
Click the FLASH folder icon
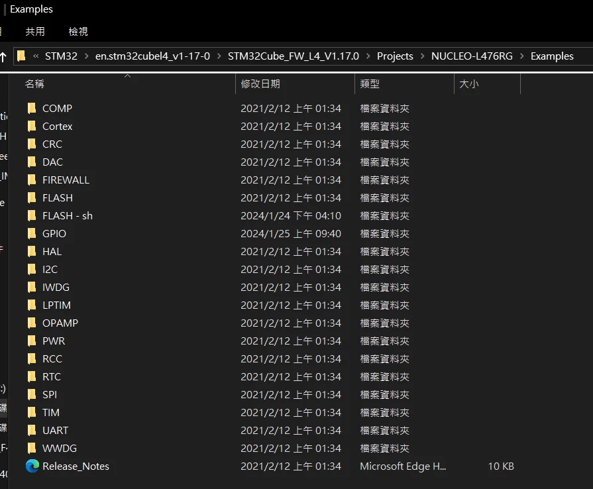point(32,198)
